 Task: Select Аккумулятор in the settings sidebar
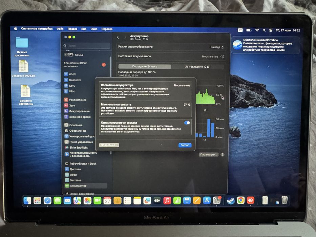[86, 186]
